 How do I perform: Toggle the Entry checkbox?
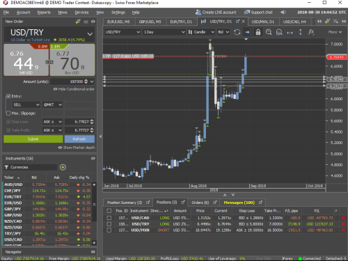(8, 96)
